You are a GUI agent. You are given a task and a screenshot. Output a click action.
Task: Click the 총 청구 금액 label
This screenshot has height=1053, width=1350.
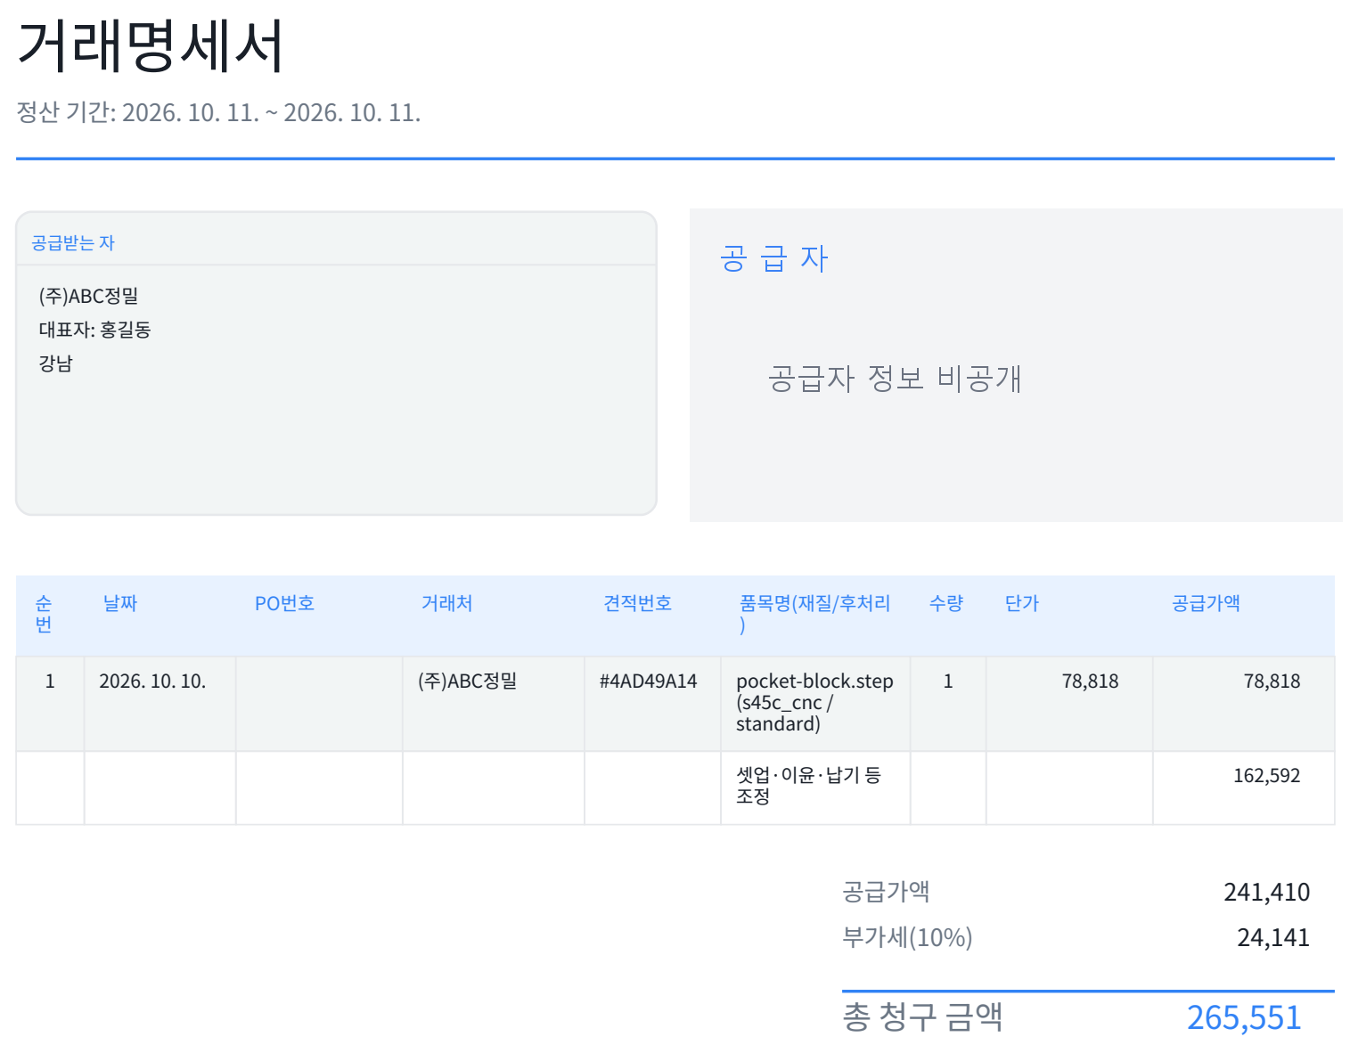pyautogui.click(x=922, y=1016)
